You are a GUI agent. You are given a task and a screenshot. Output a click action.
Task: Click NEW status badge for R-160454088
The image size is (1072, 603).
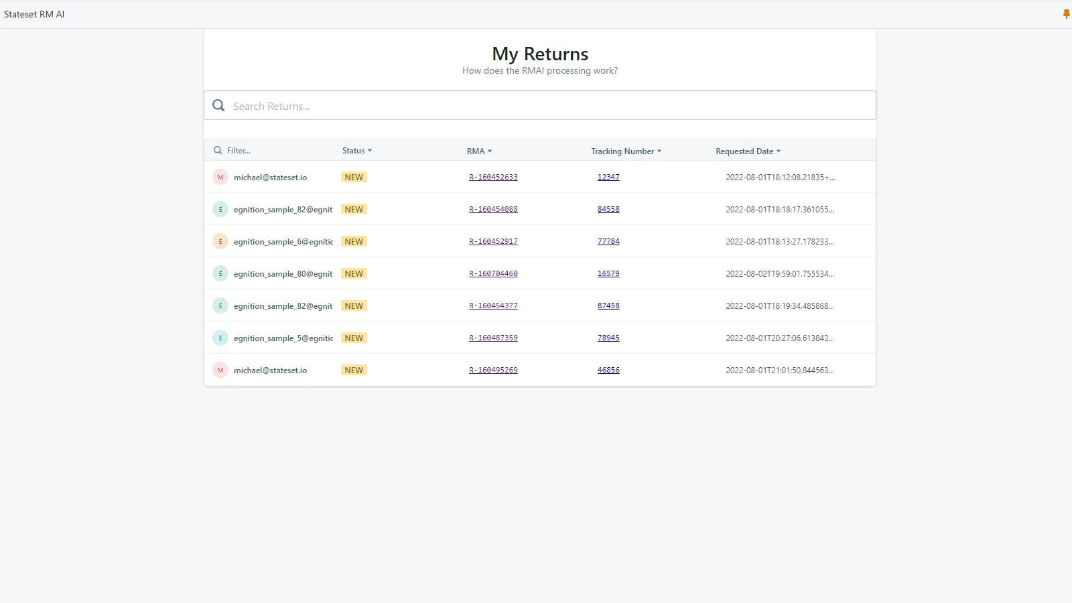[x=354, y=210]
